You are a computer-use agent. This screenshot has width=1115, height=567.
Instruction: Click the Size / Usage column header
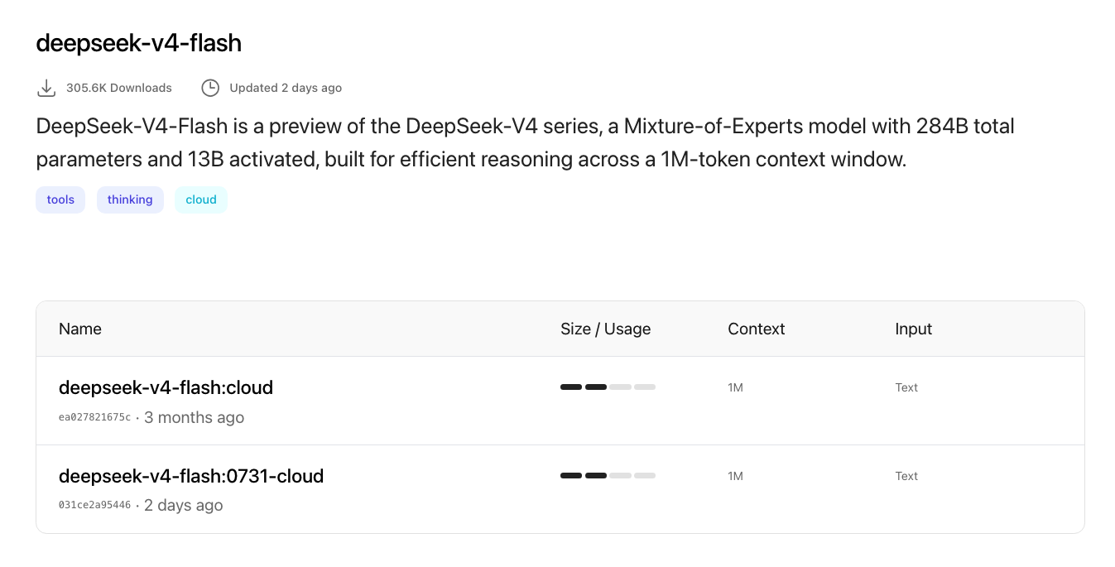pyautogui.click(x=605, y=329)
